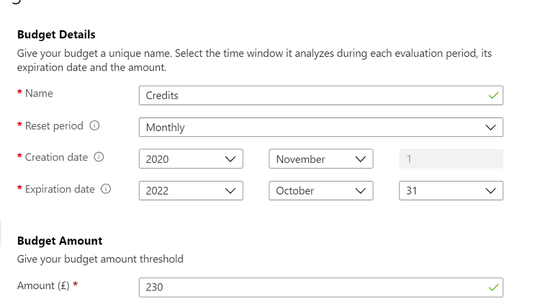
Task: Open the Expiration day 31 dropdown
Action: pyautogui.click(x=451, y=190)
